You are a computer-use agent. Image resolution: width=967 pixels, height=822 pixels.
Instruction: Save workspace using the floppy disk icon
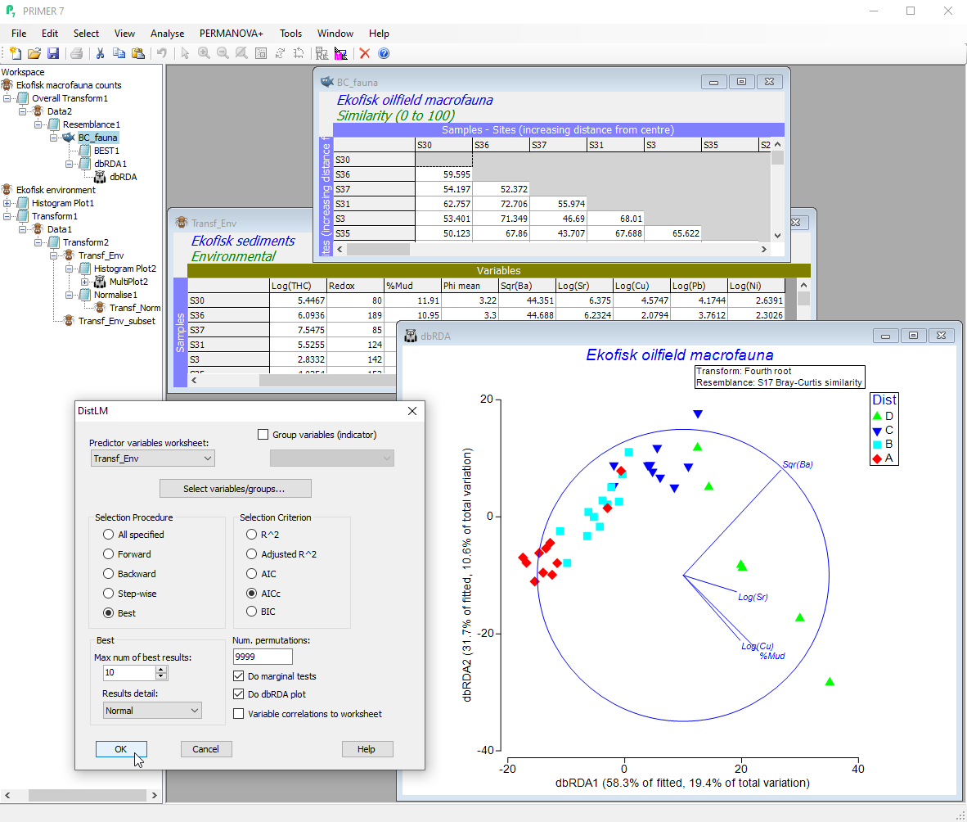[x=52, y=53]
